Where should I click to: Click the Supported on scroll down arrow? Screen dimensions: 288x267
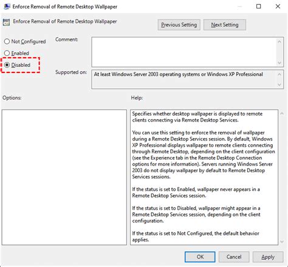[x=279, y=85]
